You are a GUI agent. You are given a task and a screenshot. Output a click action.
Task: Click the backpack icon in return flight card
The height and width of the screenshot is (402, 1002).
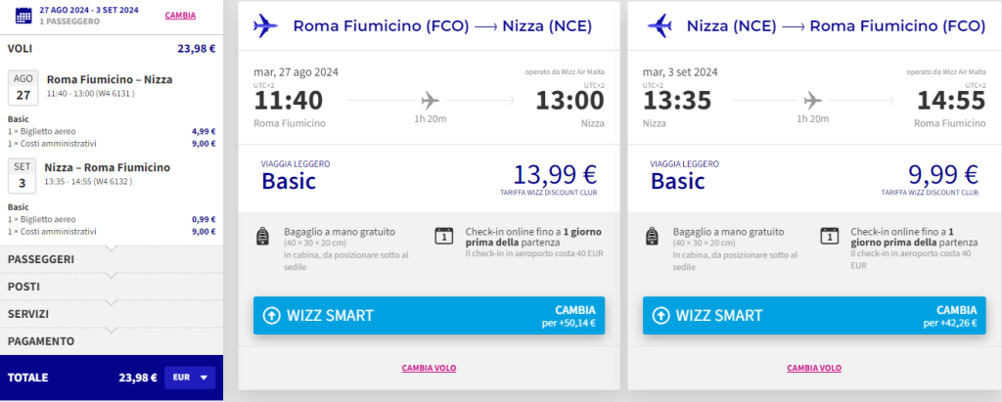(652, 236)
